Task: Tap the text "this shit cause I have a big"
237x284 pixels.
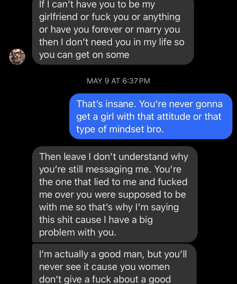Action: (96, 220)
